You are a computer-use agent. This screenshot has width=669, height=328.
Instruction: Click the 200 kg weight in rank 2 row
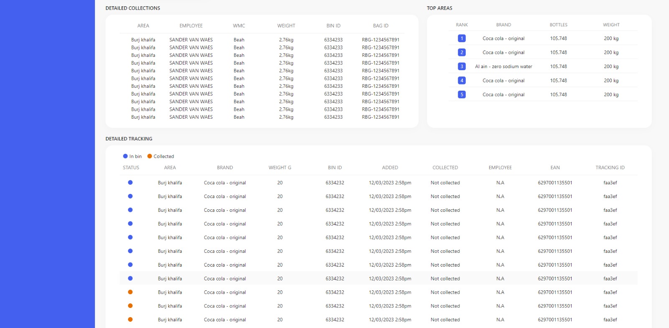click(x=611, y=53)
